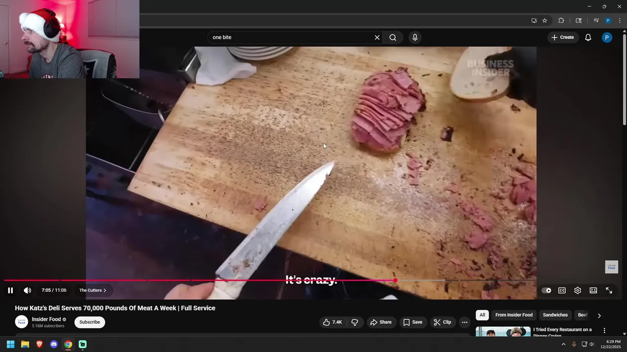Open Discord from the taskbar

pyautogui.click(x=54, y=345)
